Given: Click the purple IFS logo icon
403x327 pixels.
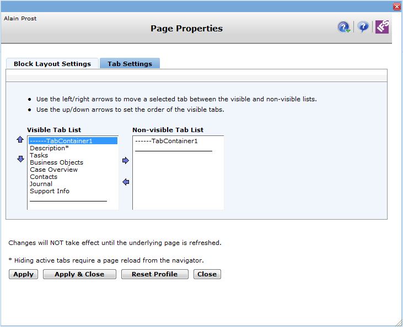Looking at the screenshot, I should pos(382,27).
